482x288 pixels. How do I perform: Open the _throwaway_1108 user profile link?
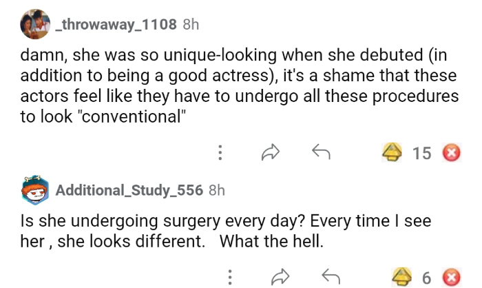click(115, 25)
